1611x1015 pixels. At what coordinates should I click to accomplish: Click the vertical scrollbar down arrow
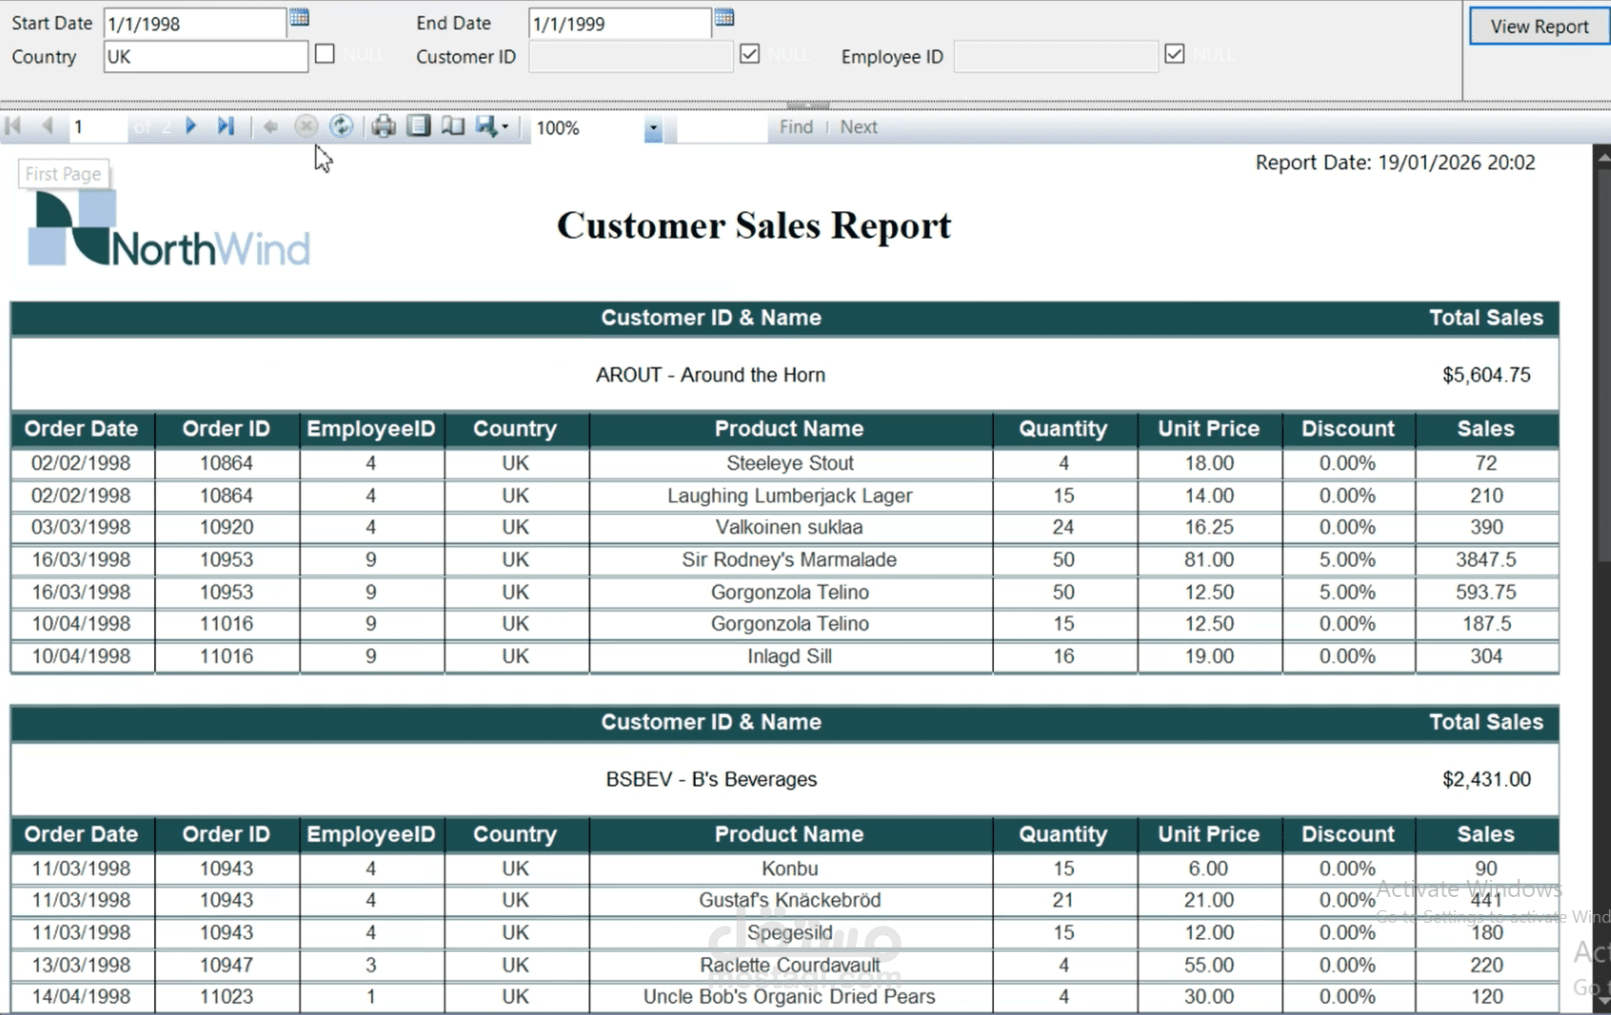[1602, 1002]
